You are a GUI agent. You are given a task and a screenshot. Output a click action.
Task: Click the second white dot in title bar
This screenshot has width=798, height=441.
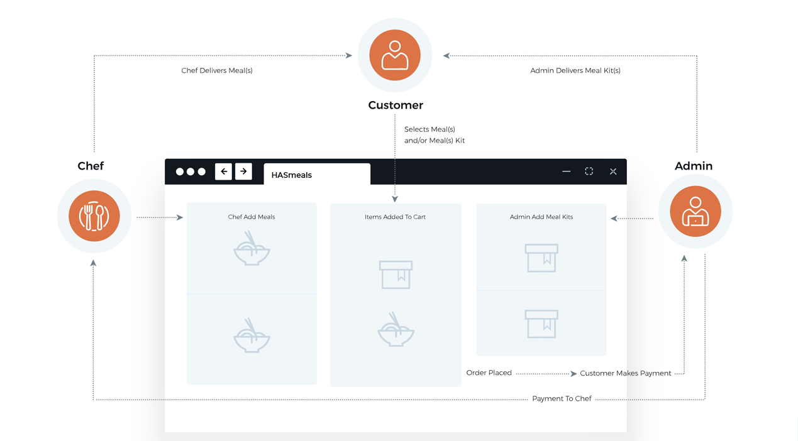tap(191, 171)
